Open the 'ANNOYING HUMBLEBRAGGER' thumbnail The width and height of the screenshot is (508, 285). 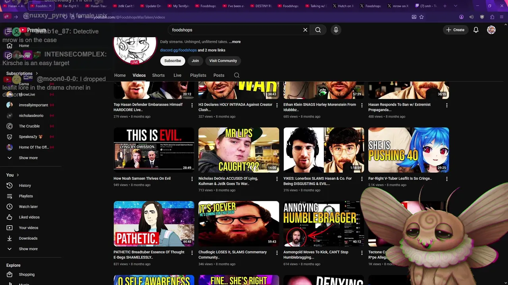coord(323,224)
